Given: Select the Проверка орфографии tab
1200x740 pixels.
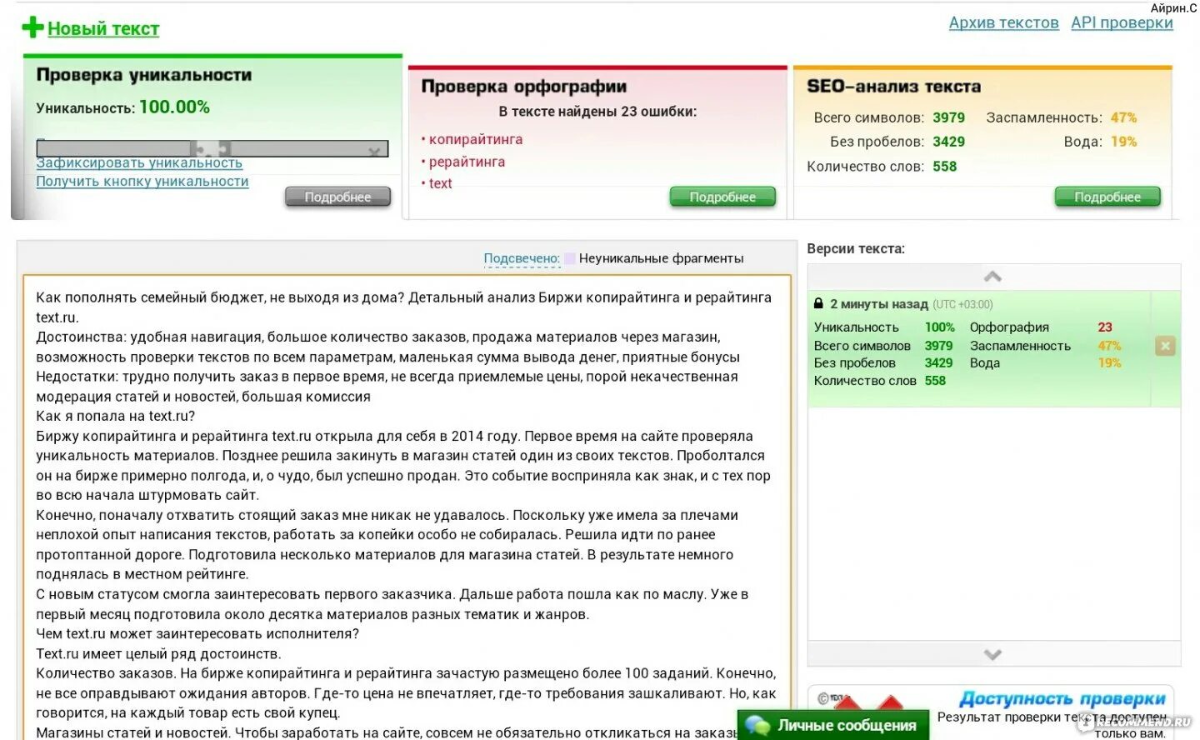Looking at the screenshot, I should [x=524, y=87].
